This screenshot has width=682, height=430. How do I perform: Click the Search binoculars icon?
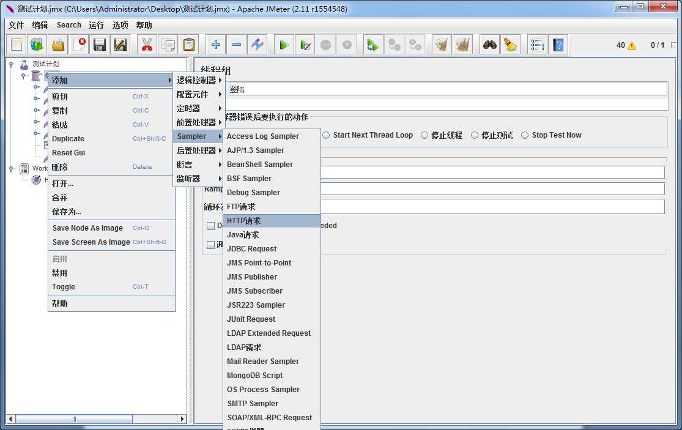tap(490, 45)
